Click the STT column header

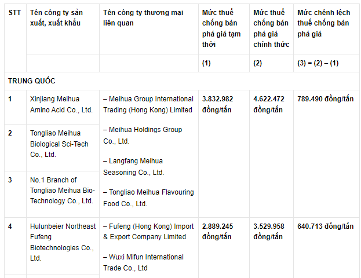[x=14, y=12]
